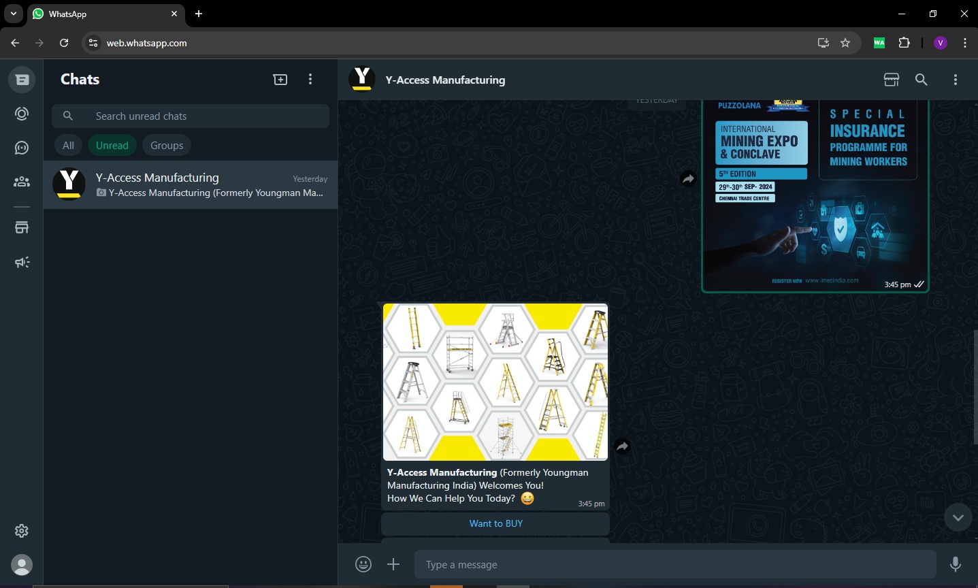Select the WhatsApp browser tab

tap(106, 14)
